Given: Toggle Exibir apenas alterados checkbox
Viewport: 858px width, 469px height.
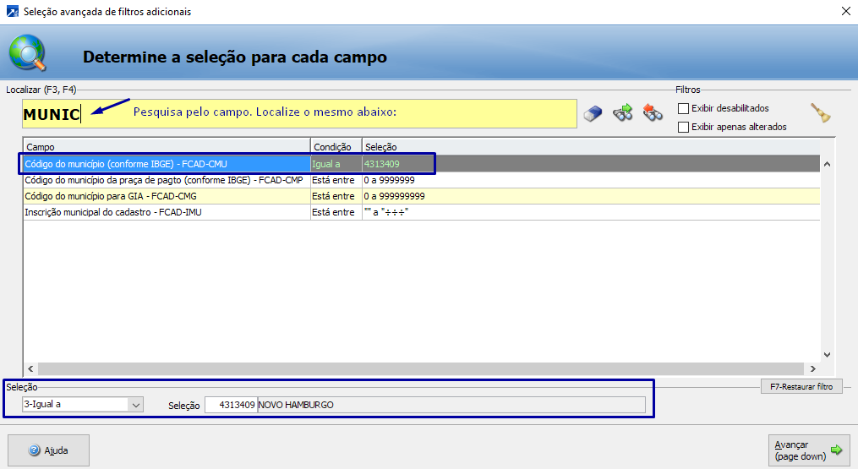Looking at the screenshot, I should coord(684,127).
